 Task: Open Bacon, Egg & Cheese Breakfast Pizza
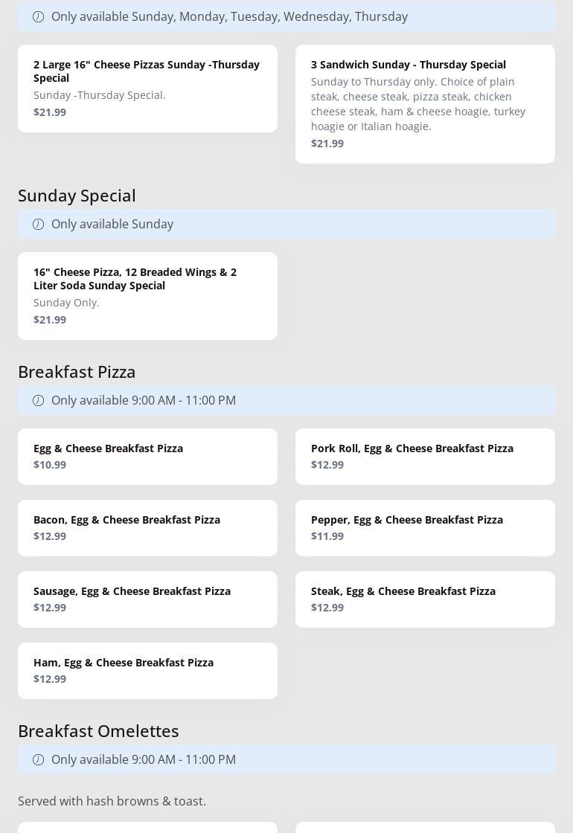pos(147,527)
